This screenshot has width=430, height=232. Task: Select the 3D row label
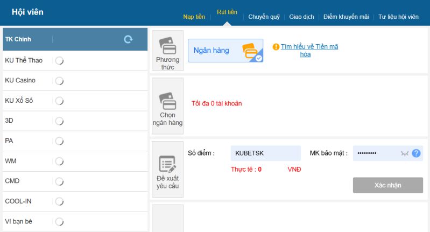pos(9,121)
